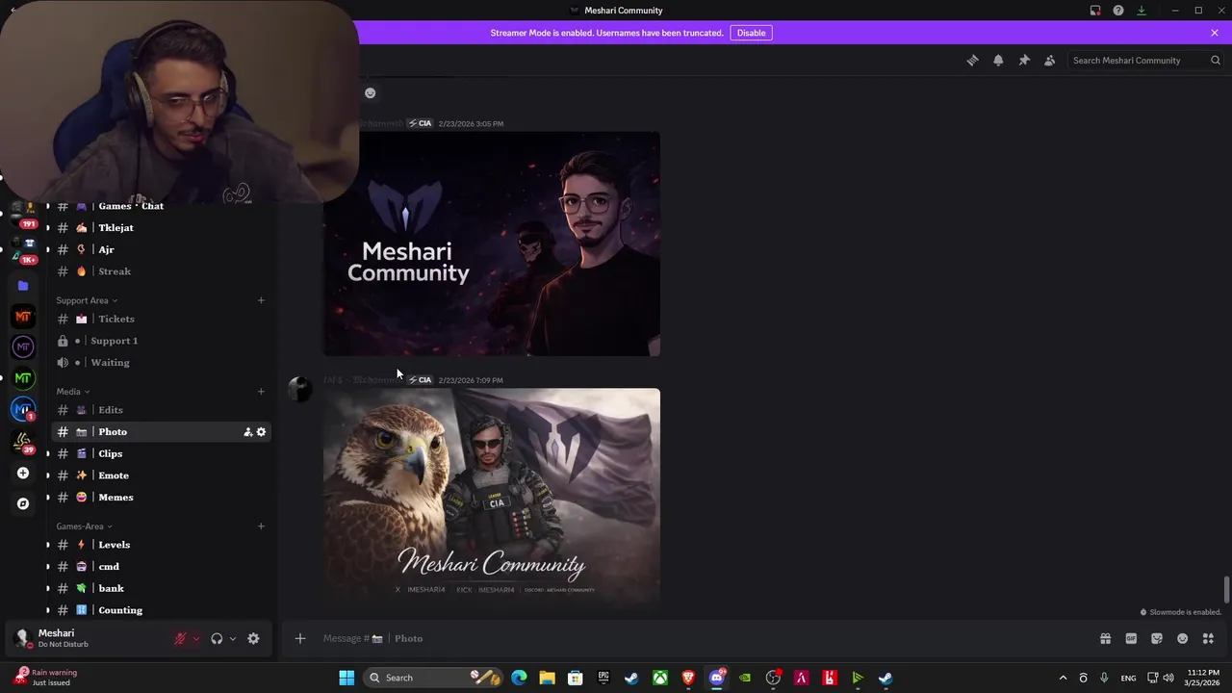Open the Streak channel

(x=161, y=271)
